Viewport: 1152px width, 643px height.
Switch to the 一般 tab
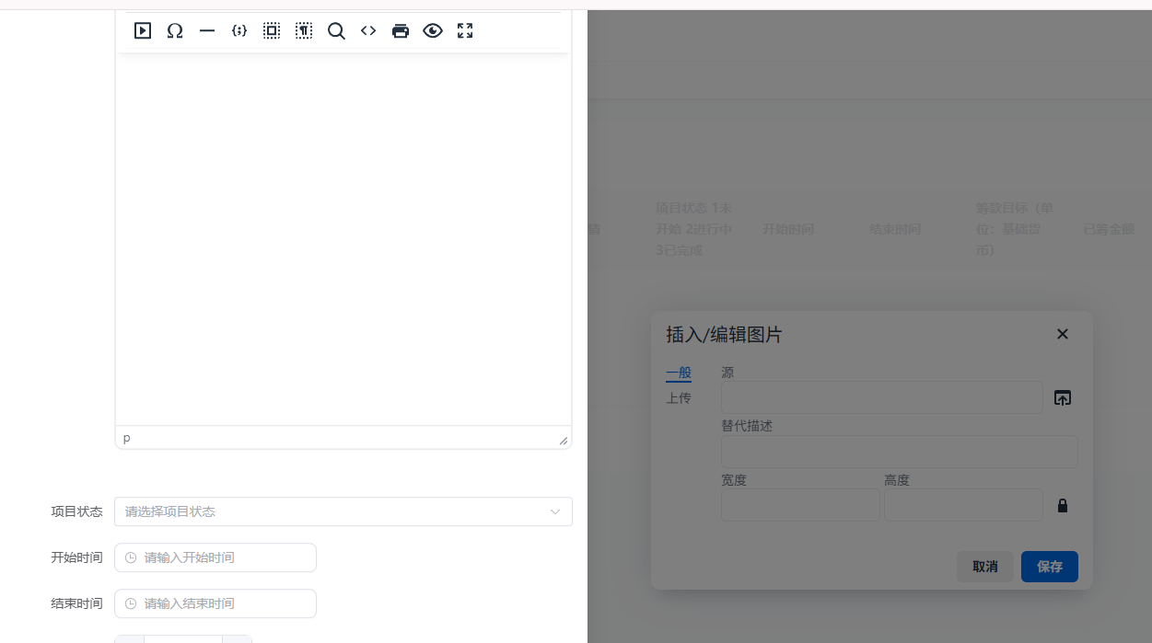[678, 373]
